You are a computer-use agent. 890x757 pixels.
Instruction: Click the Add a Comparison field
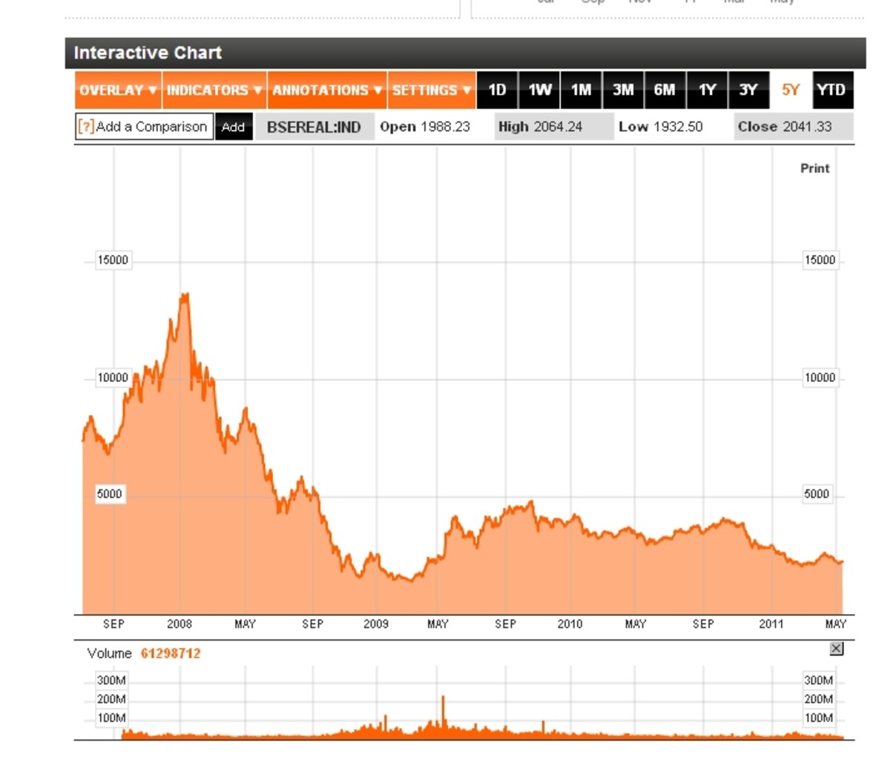pyautogui.click(x=152, y=127)
